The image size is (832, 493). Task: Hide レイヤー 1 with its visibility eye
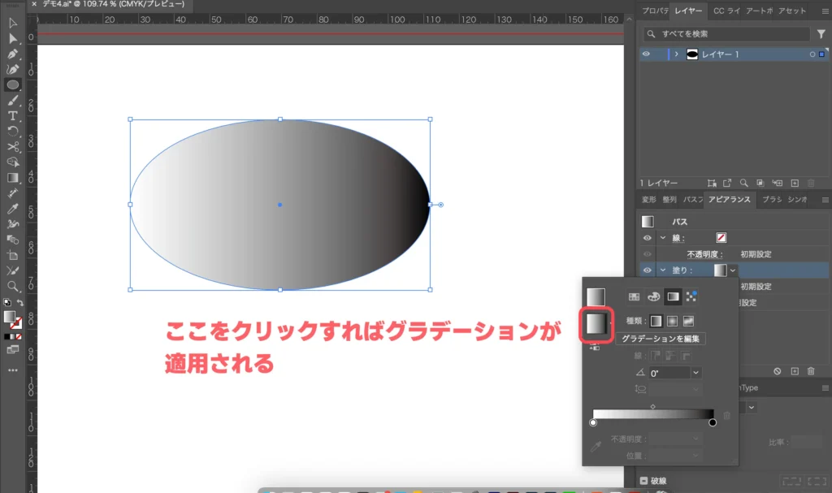click(646, 54)
